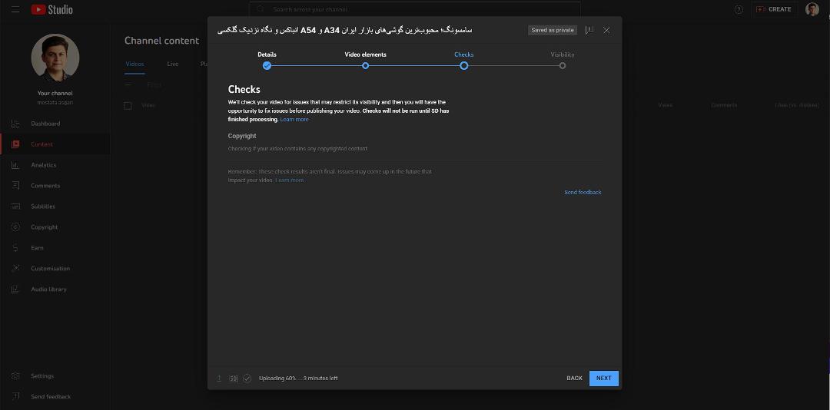Click the Checks step circle

pos(463,65)
